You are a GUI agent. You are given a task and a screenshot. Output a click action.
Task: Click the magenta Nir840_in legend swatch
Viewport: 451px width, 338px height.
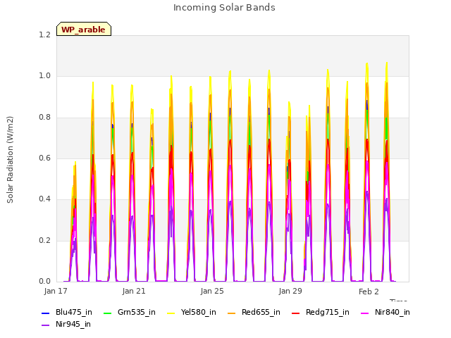365,313
